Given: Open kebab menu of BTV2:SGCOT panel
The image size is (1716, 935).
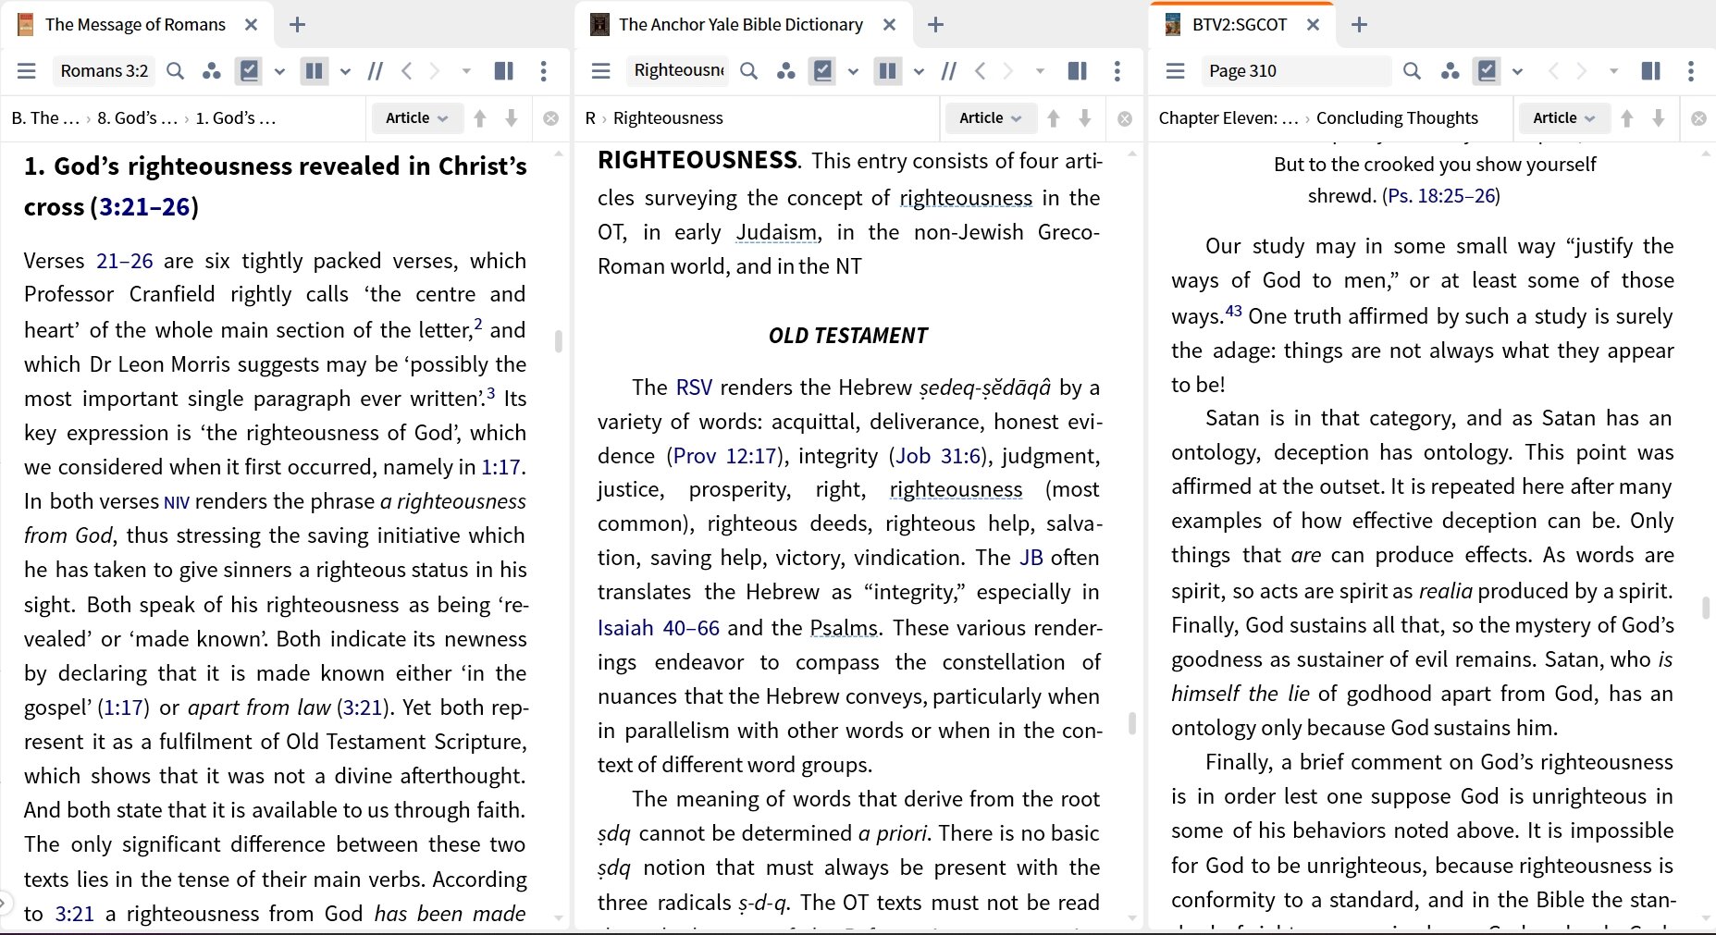Looking at the screenshot, I should click(1691, 71).
